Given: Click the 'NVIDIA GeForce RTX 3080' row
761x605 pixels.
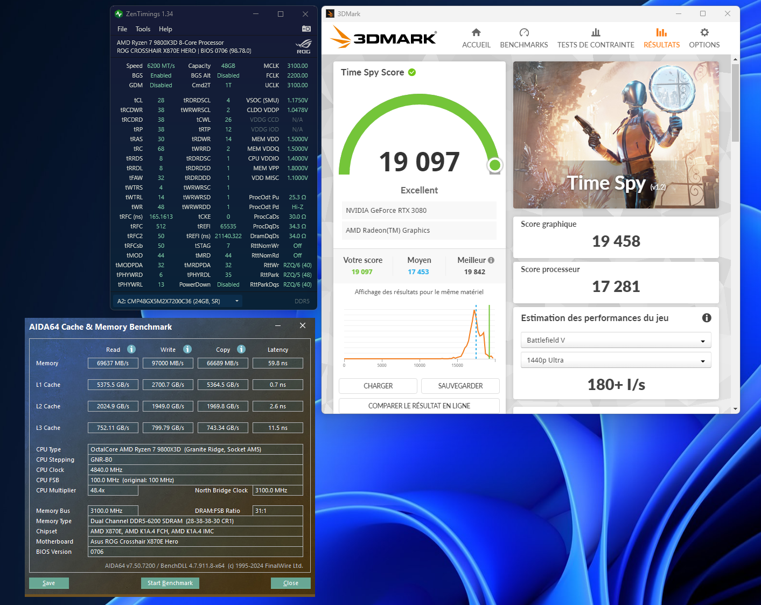Looking at the screenshot, I should [419, 211].
